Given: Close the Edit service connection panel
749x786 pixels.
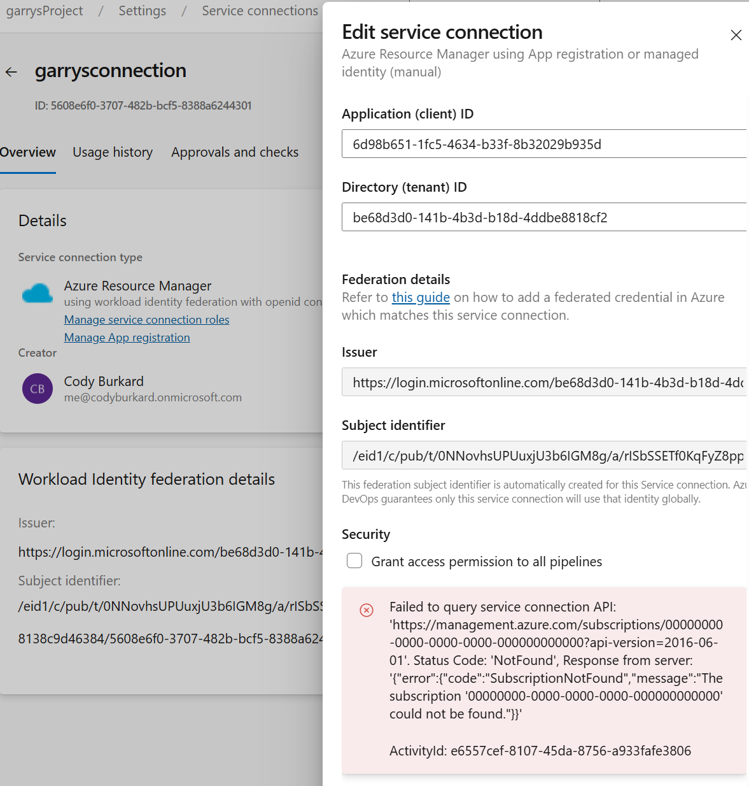Looking at the screenshot, I should (x=736, y=35).
